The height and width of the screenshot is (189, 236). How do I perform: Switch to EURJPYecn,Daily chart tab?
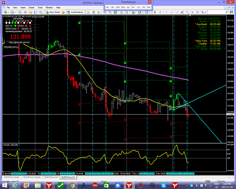(x=12, y=177)
